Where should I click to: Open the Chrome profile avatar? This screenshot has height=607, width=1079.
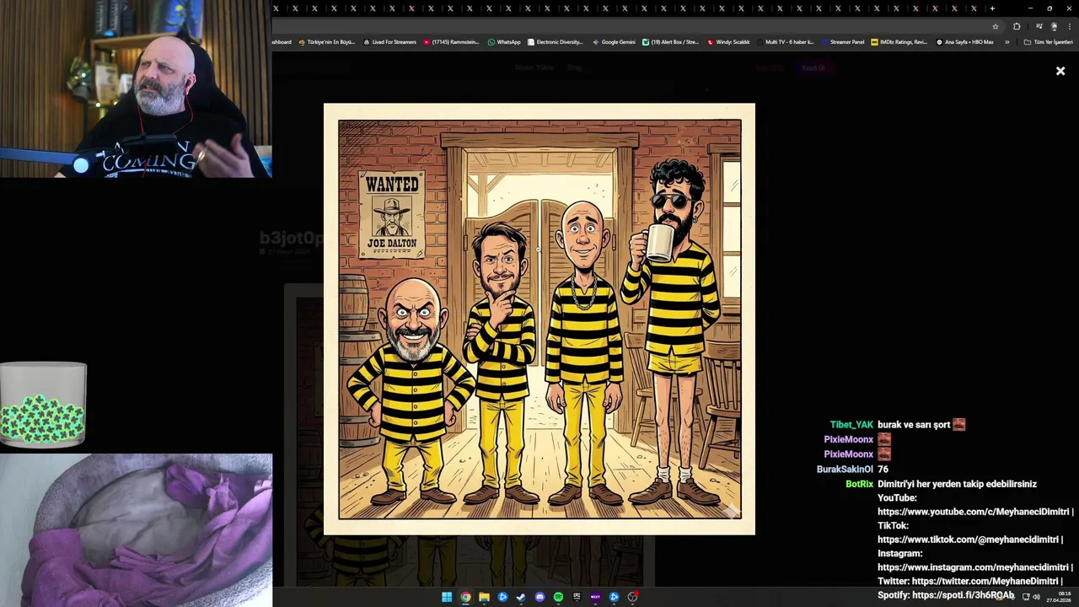click(x=1053, y=26)
